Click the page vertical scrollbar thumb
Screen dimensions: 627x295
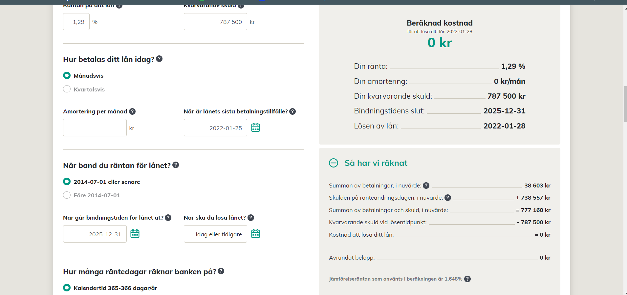click(625, 104)
